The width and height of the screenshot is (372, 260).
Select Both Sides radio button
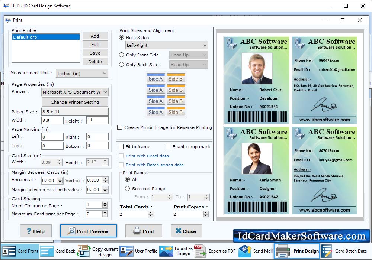[122, 38]
